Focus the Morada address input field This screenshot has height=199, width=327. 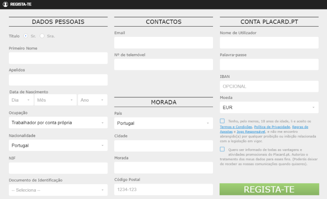pos(163,168)
